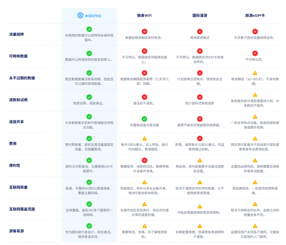Image resolution: width=286 pixels, height=245 pixels.
Task: Click warning icon for 旅游eSIM卡 游客易游
Action: (255, 226)
